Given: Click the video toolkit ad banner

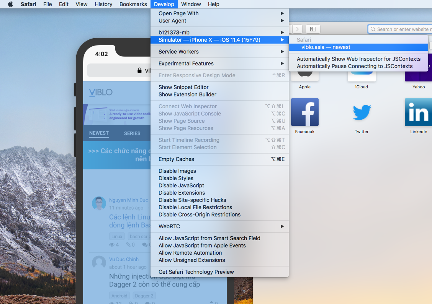Looking at the screenshot, I should tap(117, 114).
